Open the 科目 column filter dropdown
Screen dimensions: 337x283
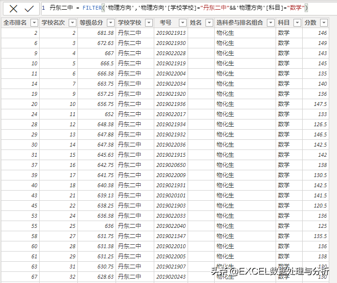[297, 23]
